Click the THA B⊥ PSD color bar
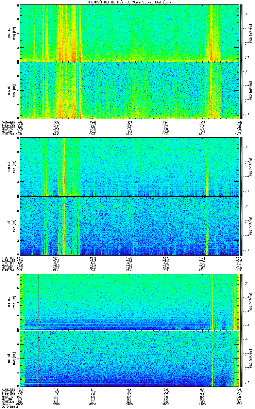 tap(242, 33)
